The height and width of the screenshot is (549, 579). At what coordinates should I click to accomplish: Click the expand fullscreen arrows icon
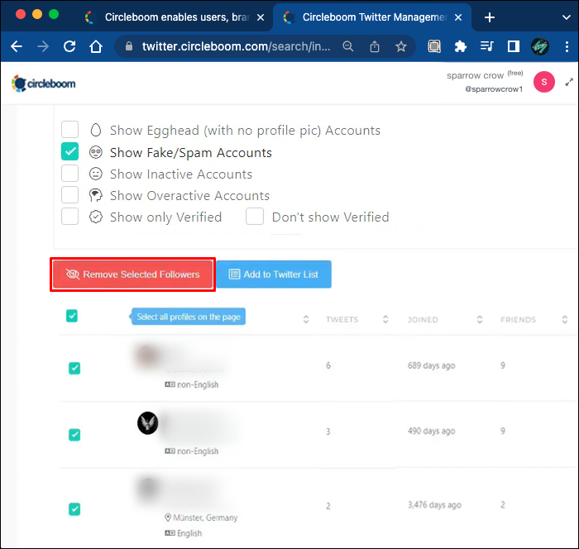pyautogui.click(x=569, y=82)
